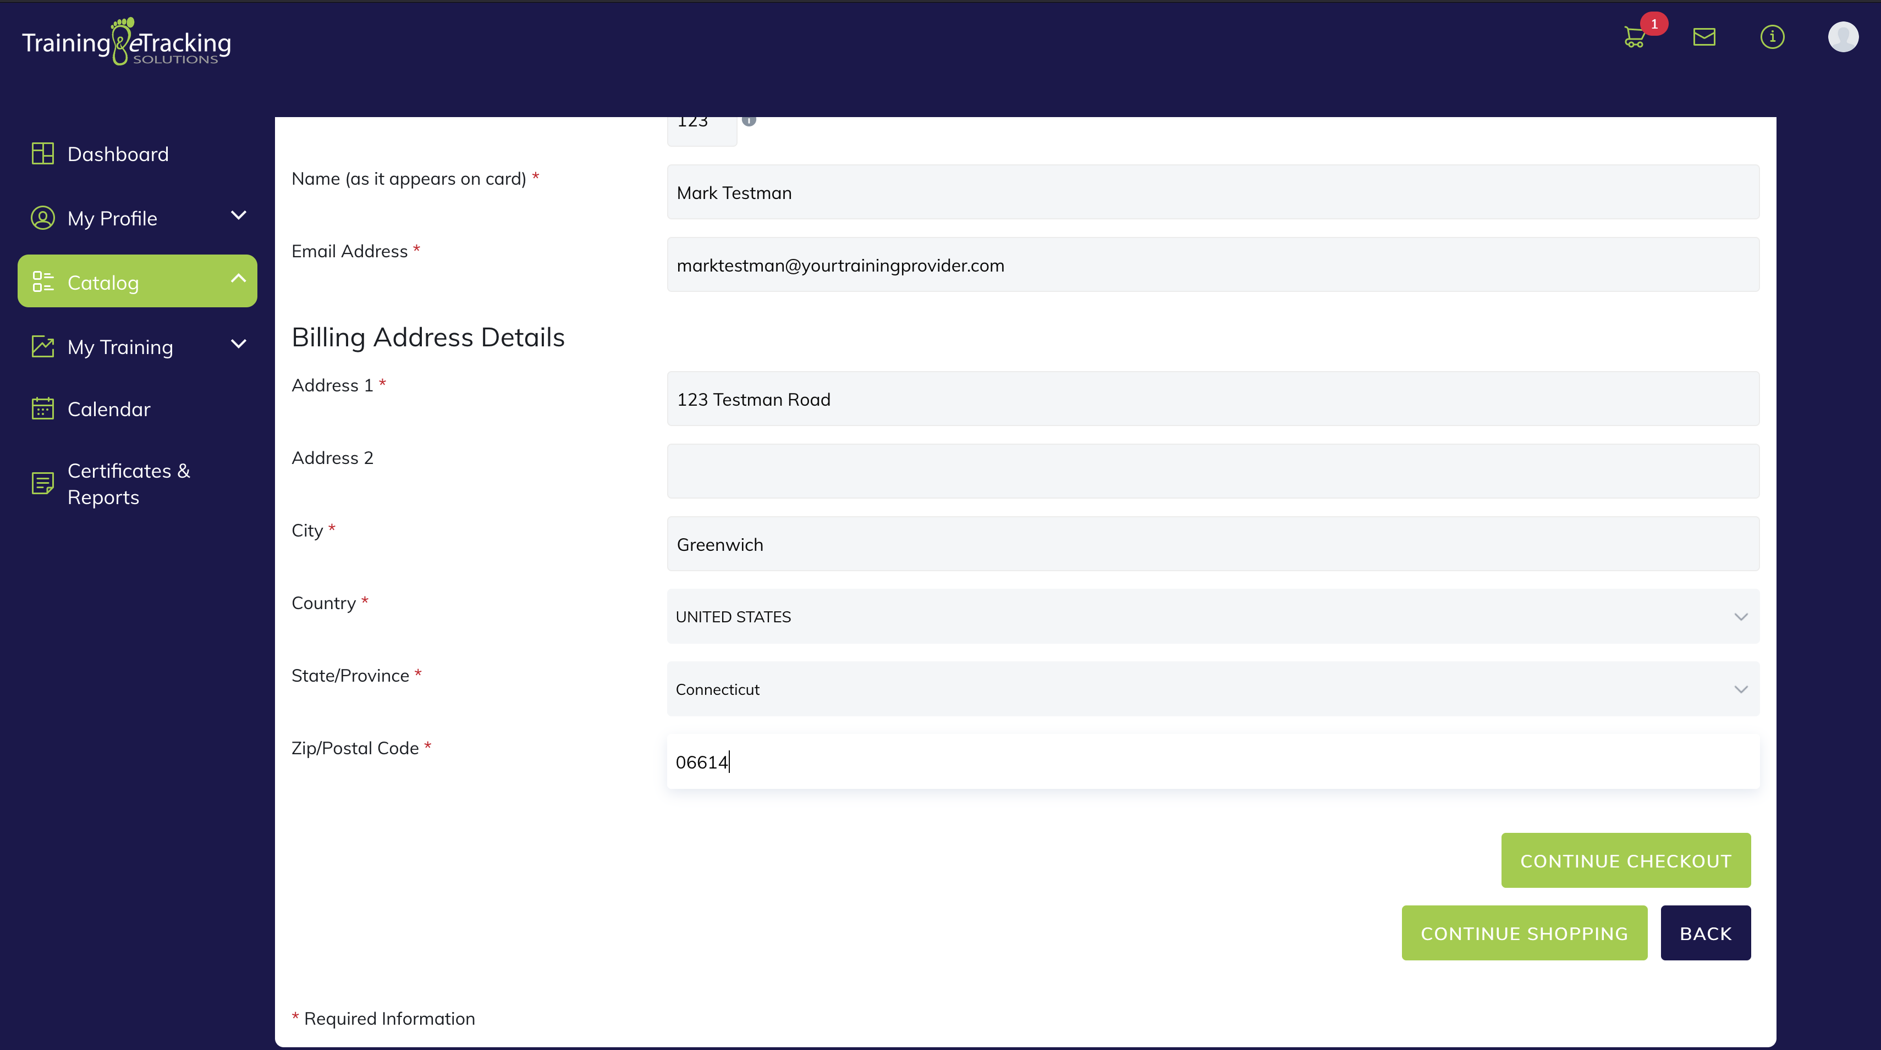The image size is (1881, 1050).
Task: Click the Dashboard grid icon
Action: tap(42, 154)
